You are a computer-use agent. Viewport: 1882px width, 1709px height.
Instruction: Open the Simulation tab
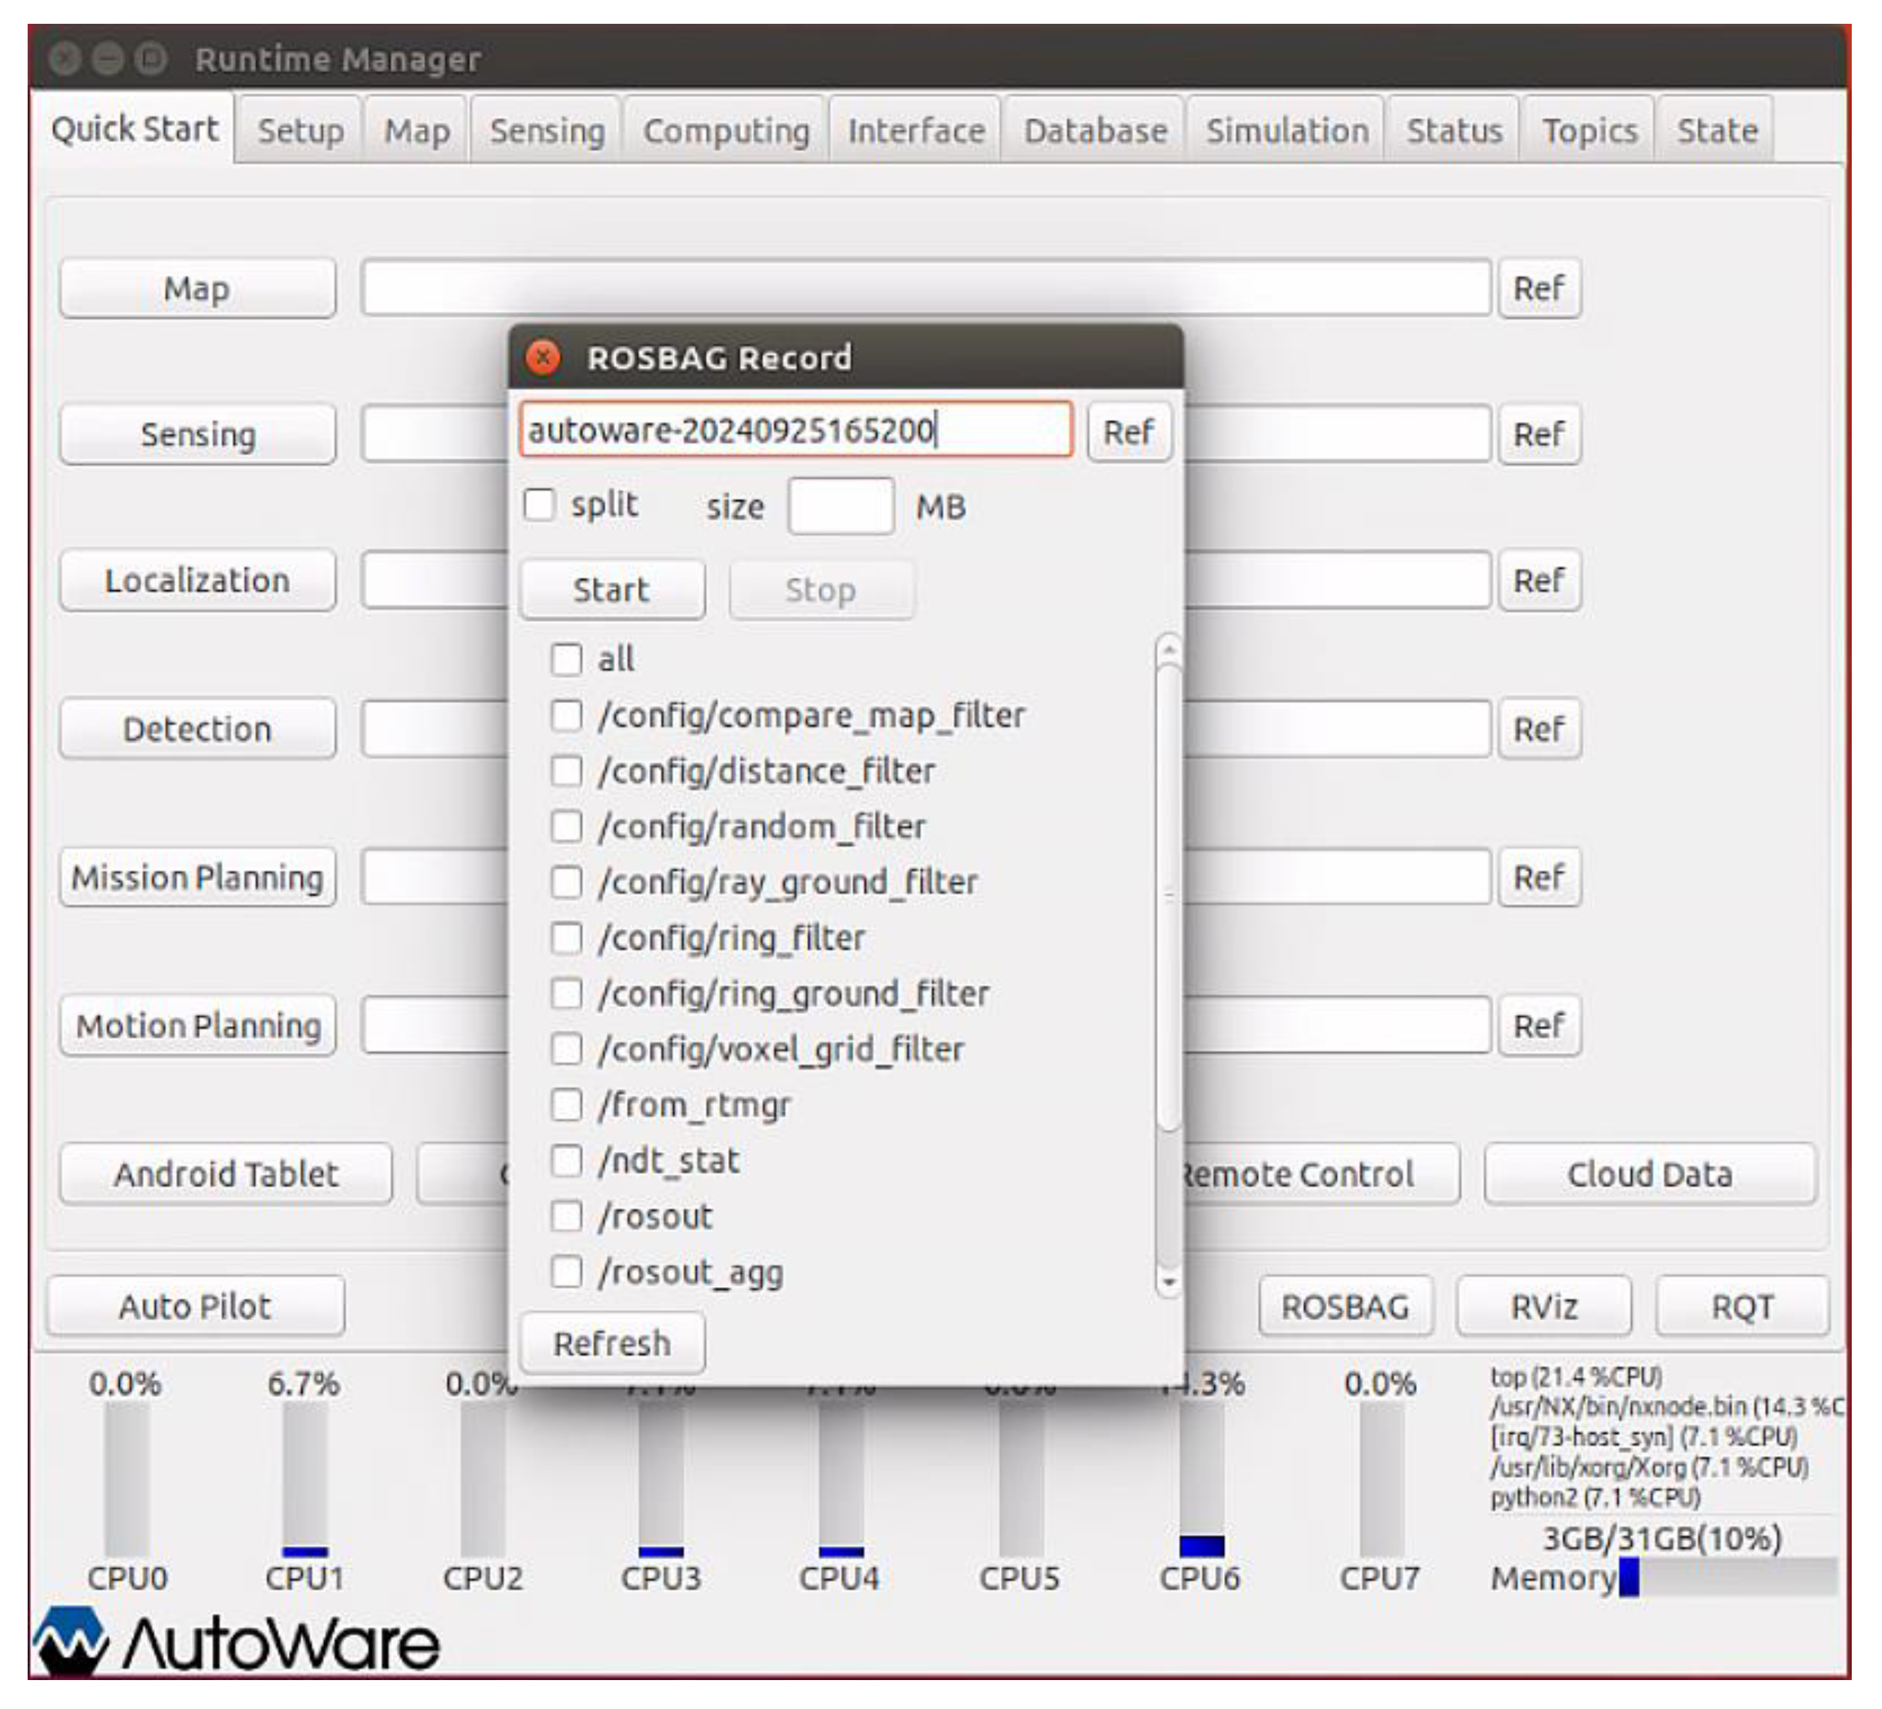click(1286, 131)
